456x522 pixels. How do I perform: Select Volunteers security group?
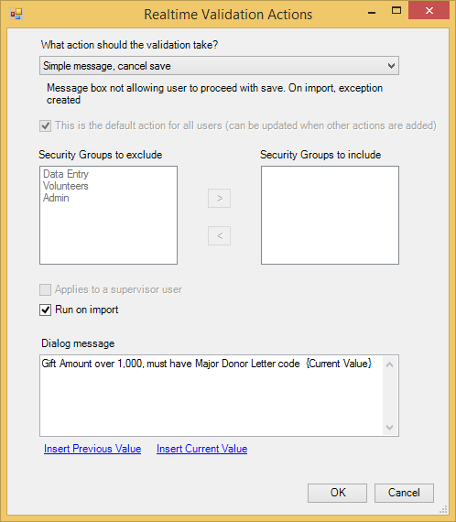(x=66, y=186)
